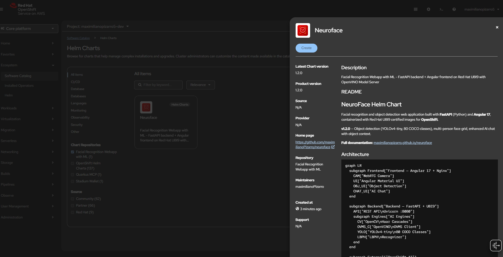Select Installed Operators in sidebar
The width and height of the screenshot is (503, 257).
pos(19,86)
